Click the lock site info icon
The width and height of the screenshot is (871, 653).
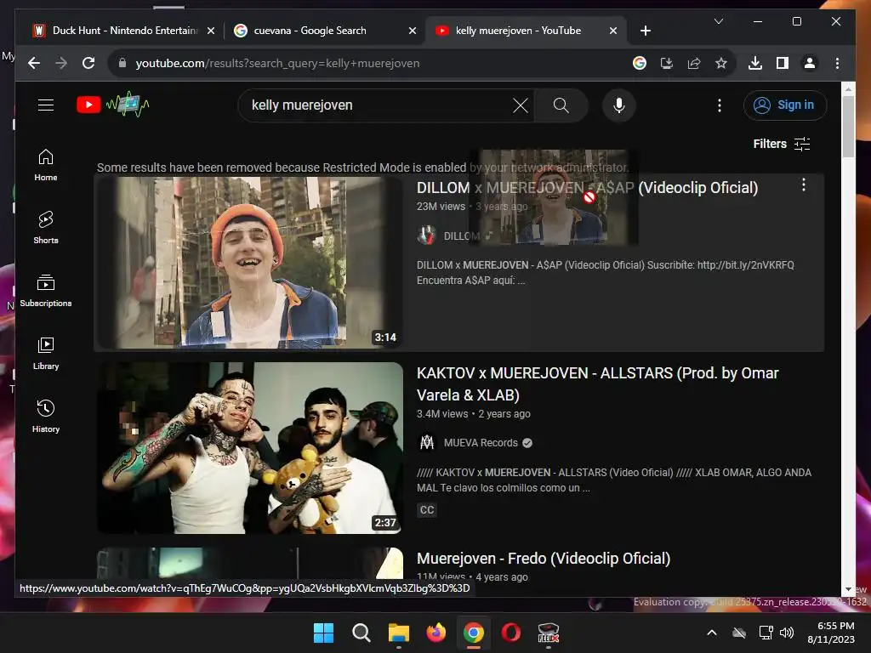point(122,63)
